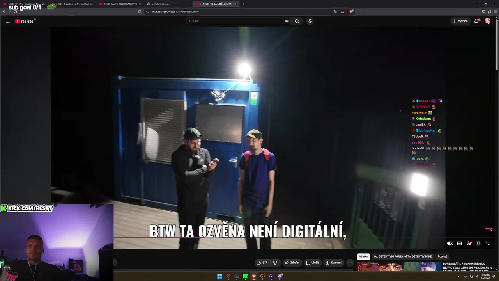Open more actions ellipsis under video
The height and width of the screenshot is (281, 499).
coord(350,263)
